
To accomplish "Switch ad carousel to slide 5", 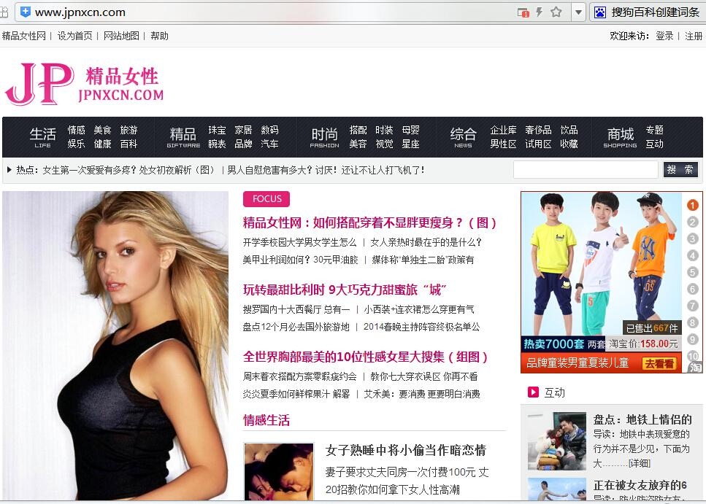I will pyautogui.click(x=692, y=273).
